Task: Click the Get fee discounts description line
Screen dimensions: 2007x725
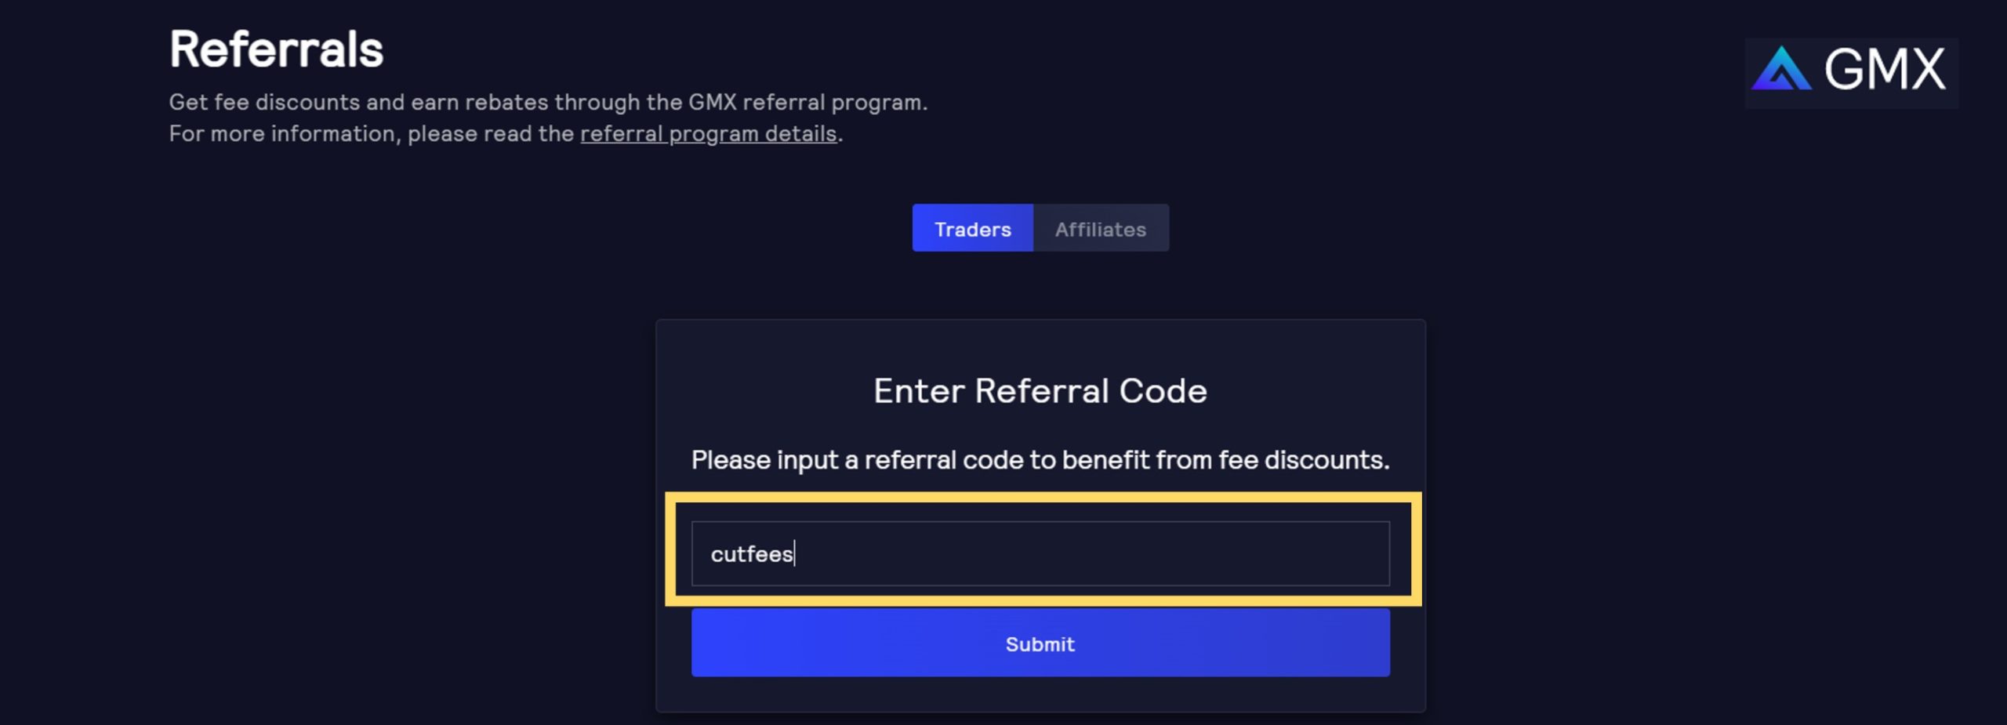Action: pyautogui.click(x=548, y=102)
